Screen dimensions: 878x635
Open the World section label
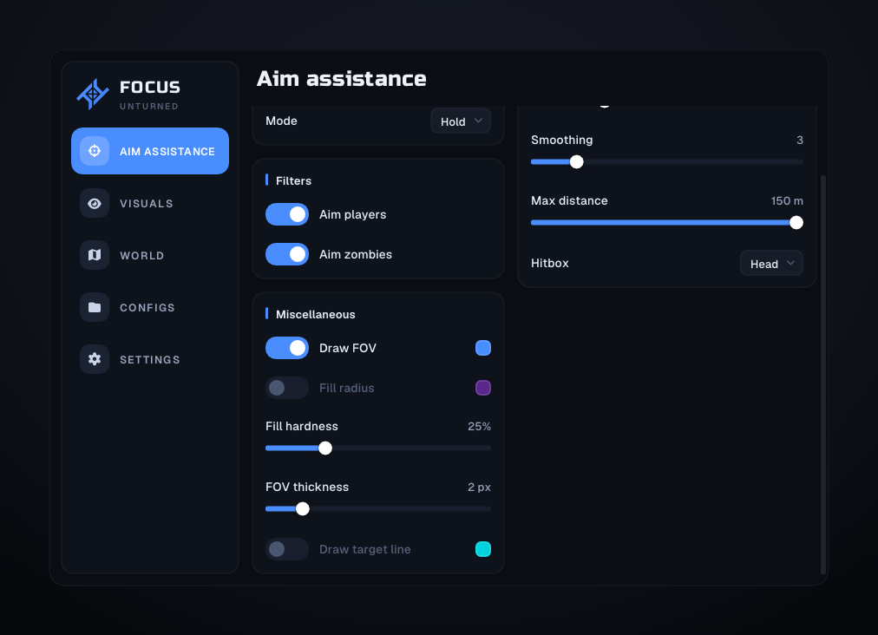click(142, 256)
